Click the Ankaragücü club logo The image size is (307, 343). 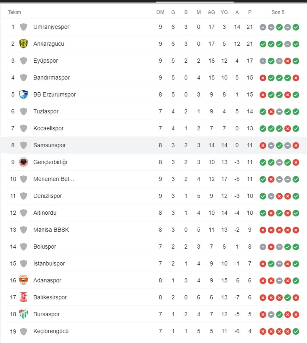(23, 44)
